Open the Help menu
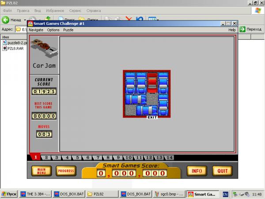Screen dimensions: 265x199 coord(232,30)
